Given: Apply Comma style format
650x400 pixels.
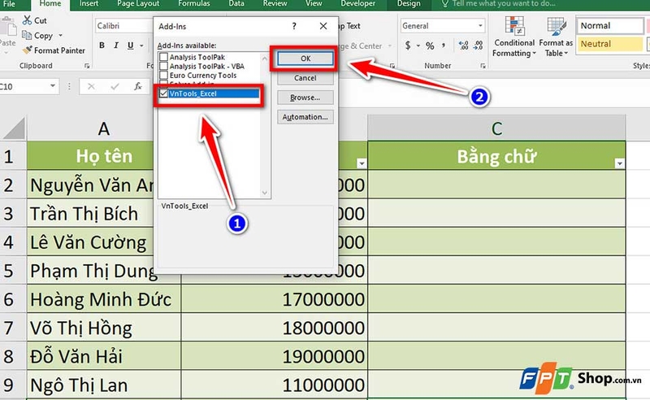Looking at the screenshot, I should (444, 45).
